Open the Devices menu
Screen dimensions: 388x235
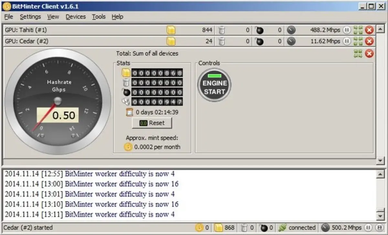[x=76, y=17]
